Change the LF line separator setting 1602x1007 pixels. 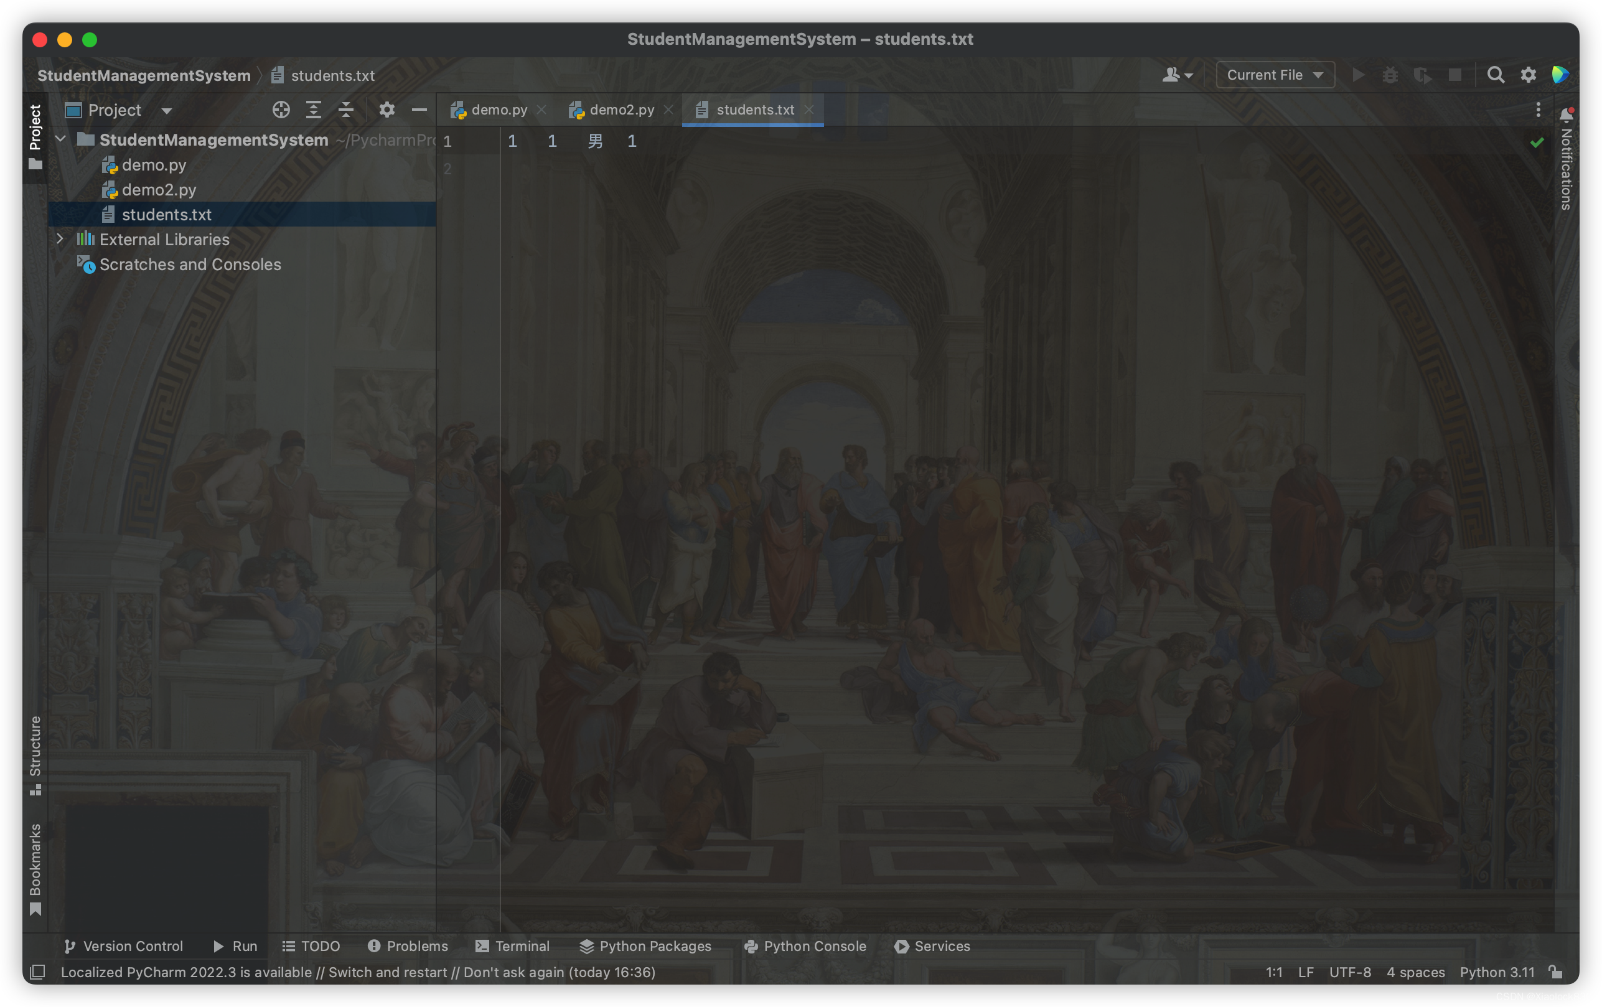pos(1305,972)
